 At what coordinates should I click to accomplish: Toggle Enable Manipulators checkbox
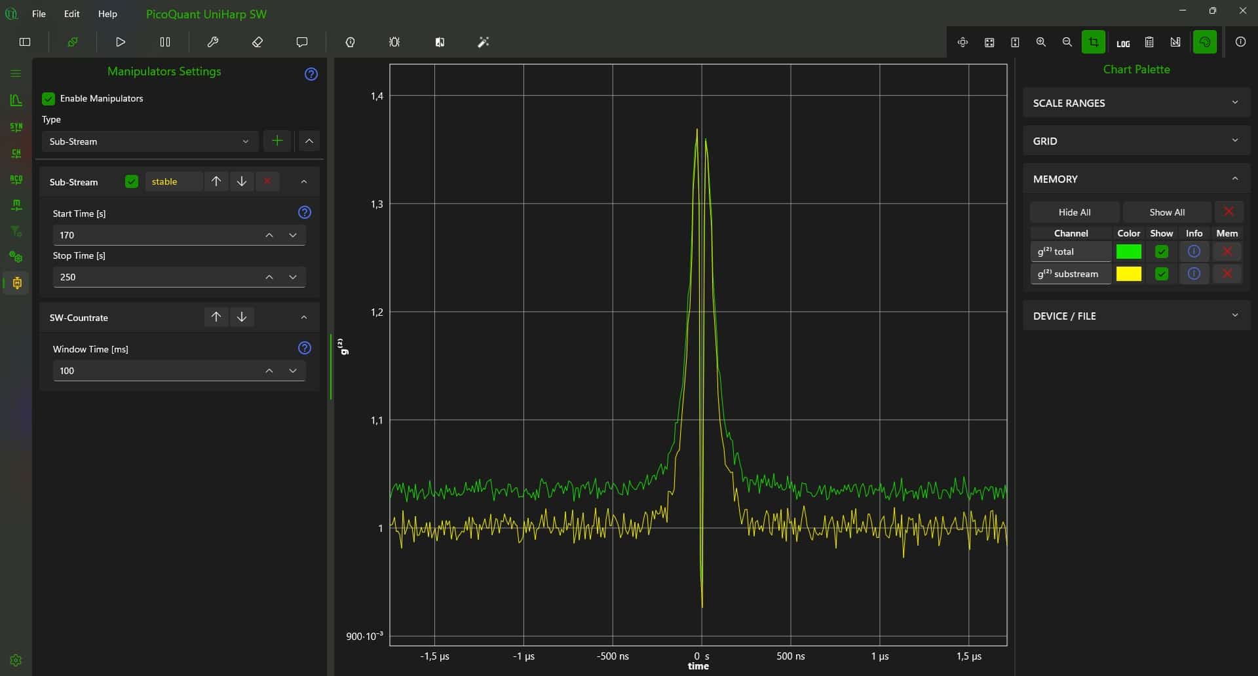pos(48,98)
